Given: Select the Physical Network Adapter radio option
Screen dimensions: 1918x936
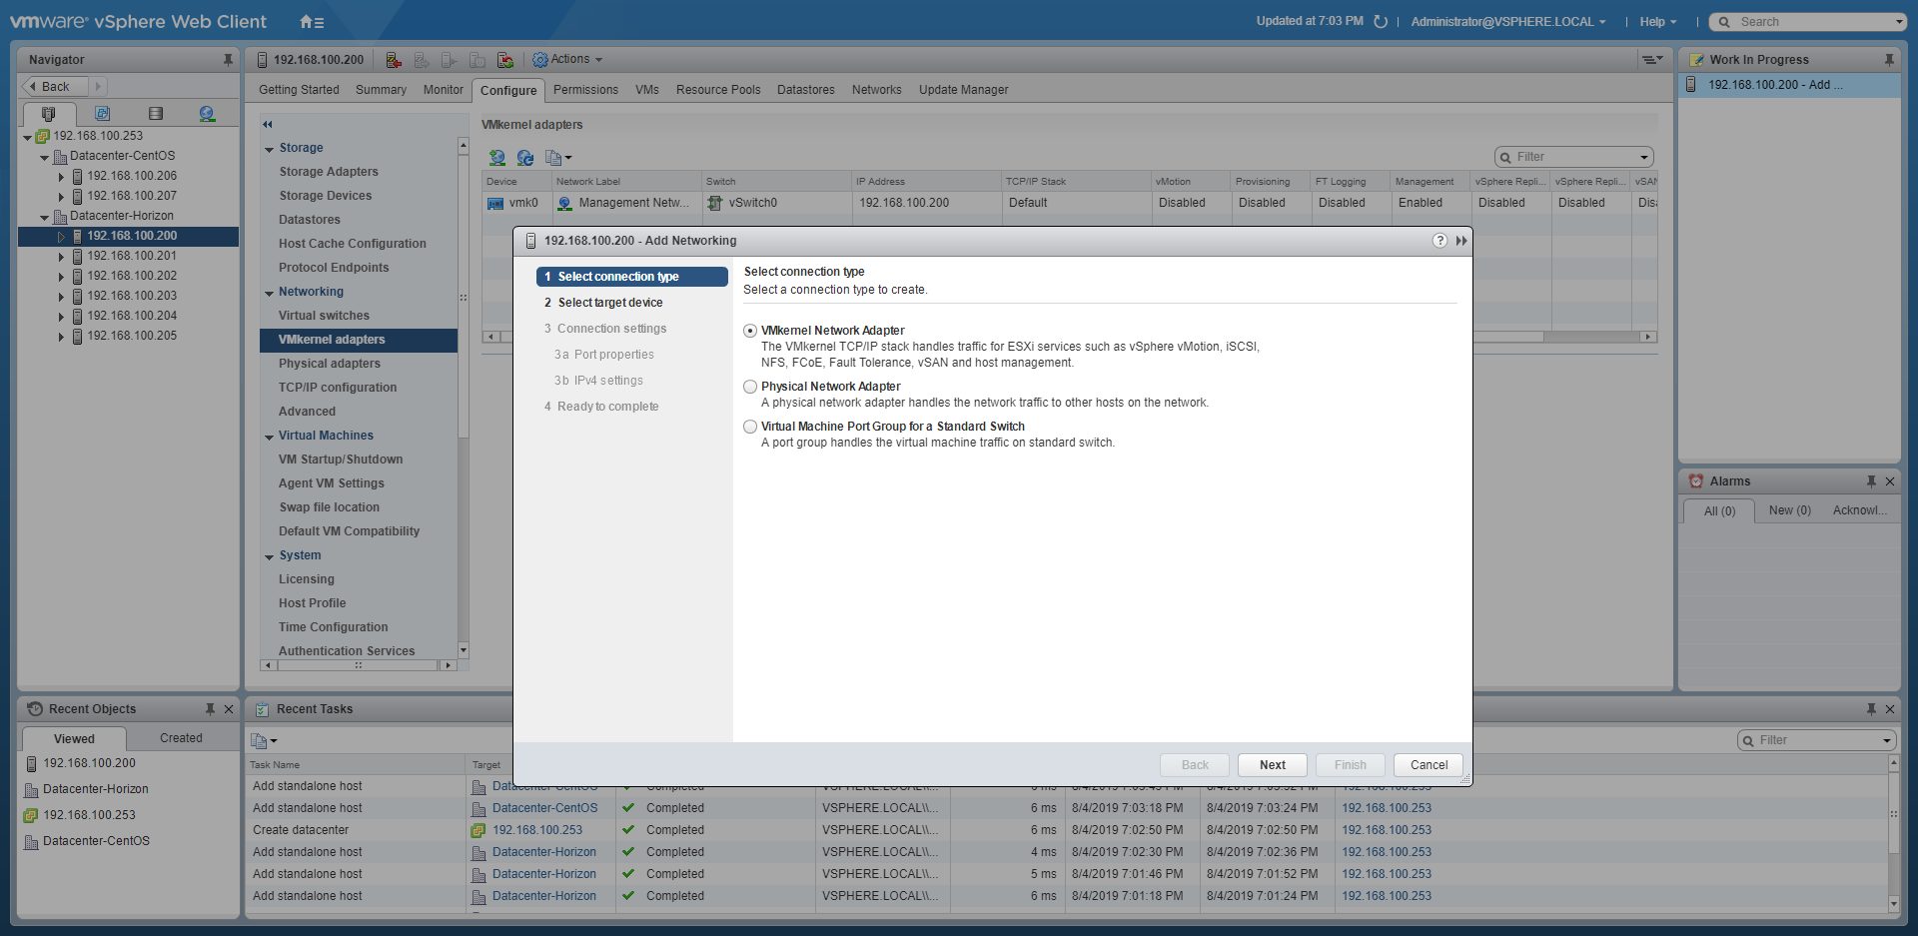Looking at the screenshot, I should pyautogui.click(x=750, y=387).
